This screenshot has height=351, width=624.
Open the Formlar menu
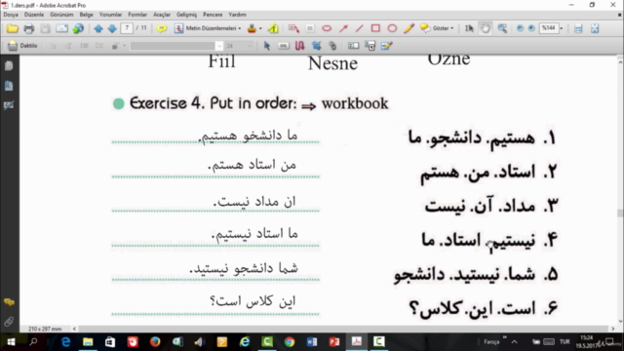click(137, 15)
